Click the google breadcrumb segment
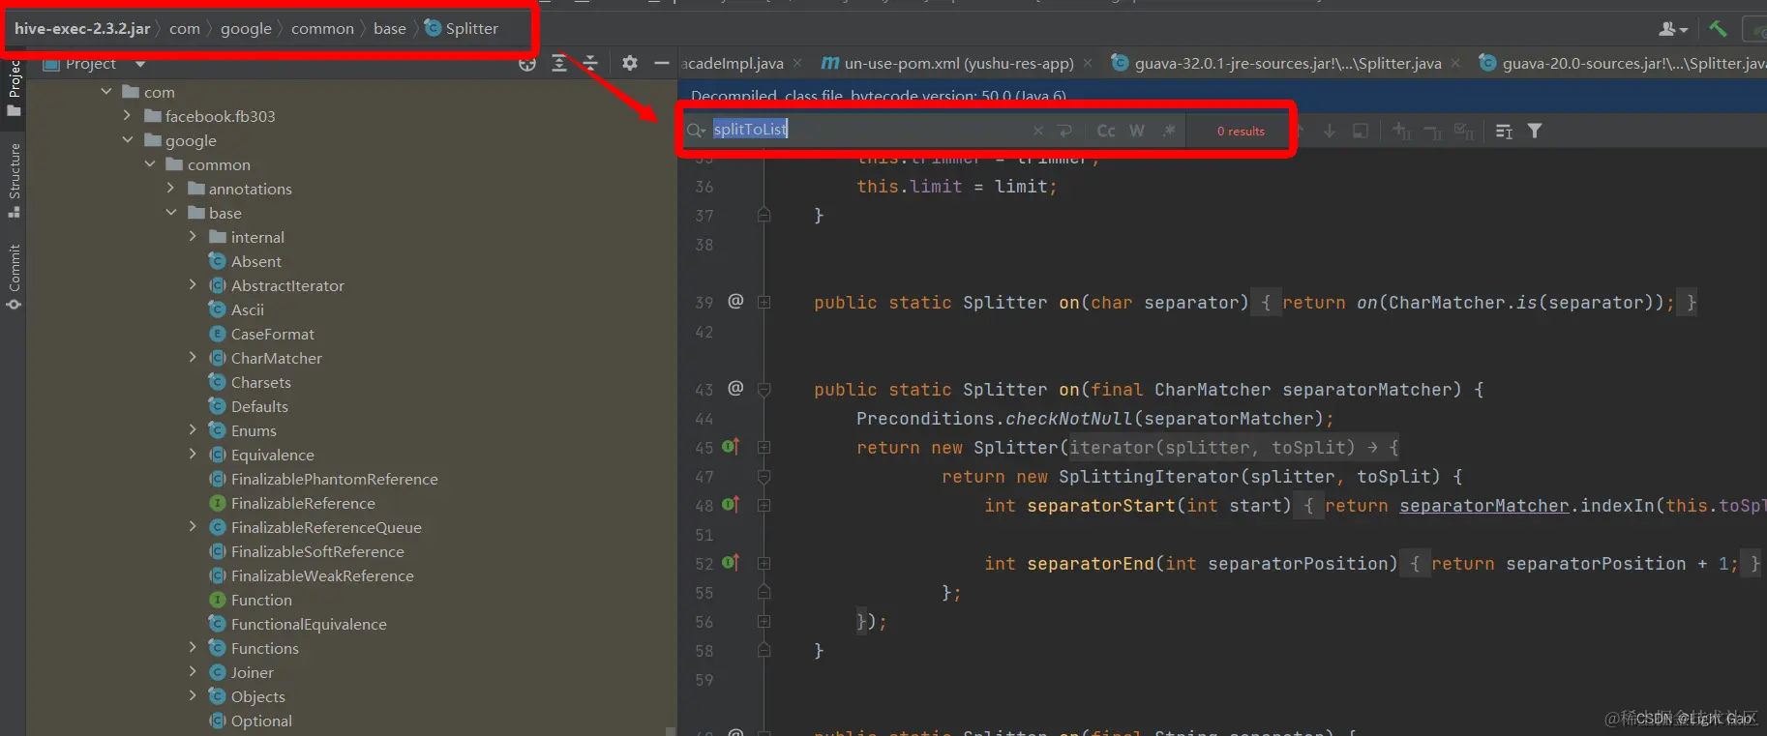Viewport: 1767px width, 736px height. (x=246, y=28)
